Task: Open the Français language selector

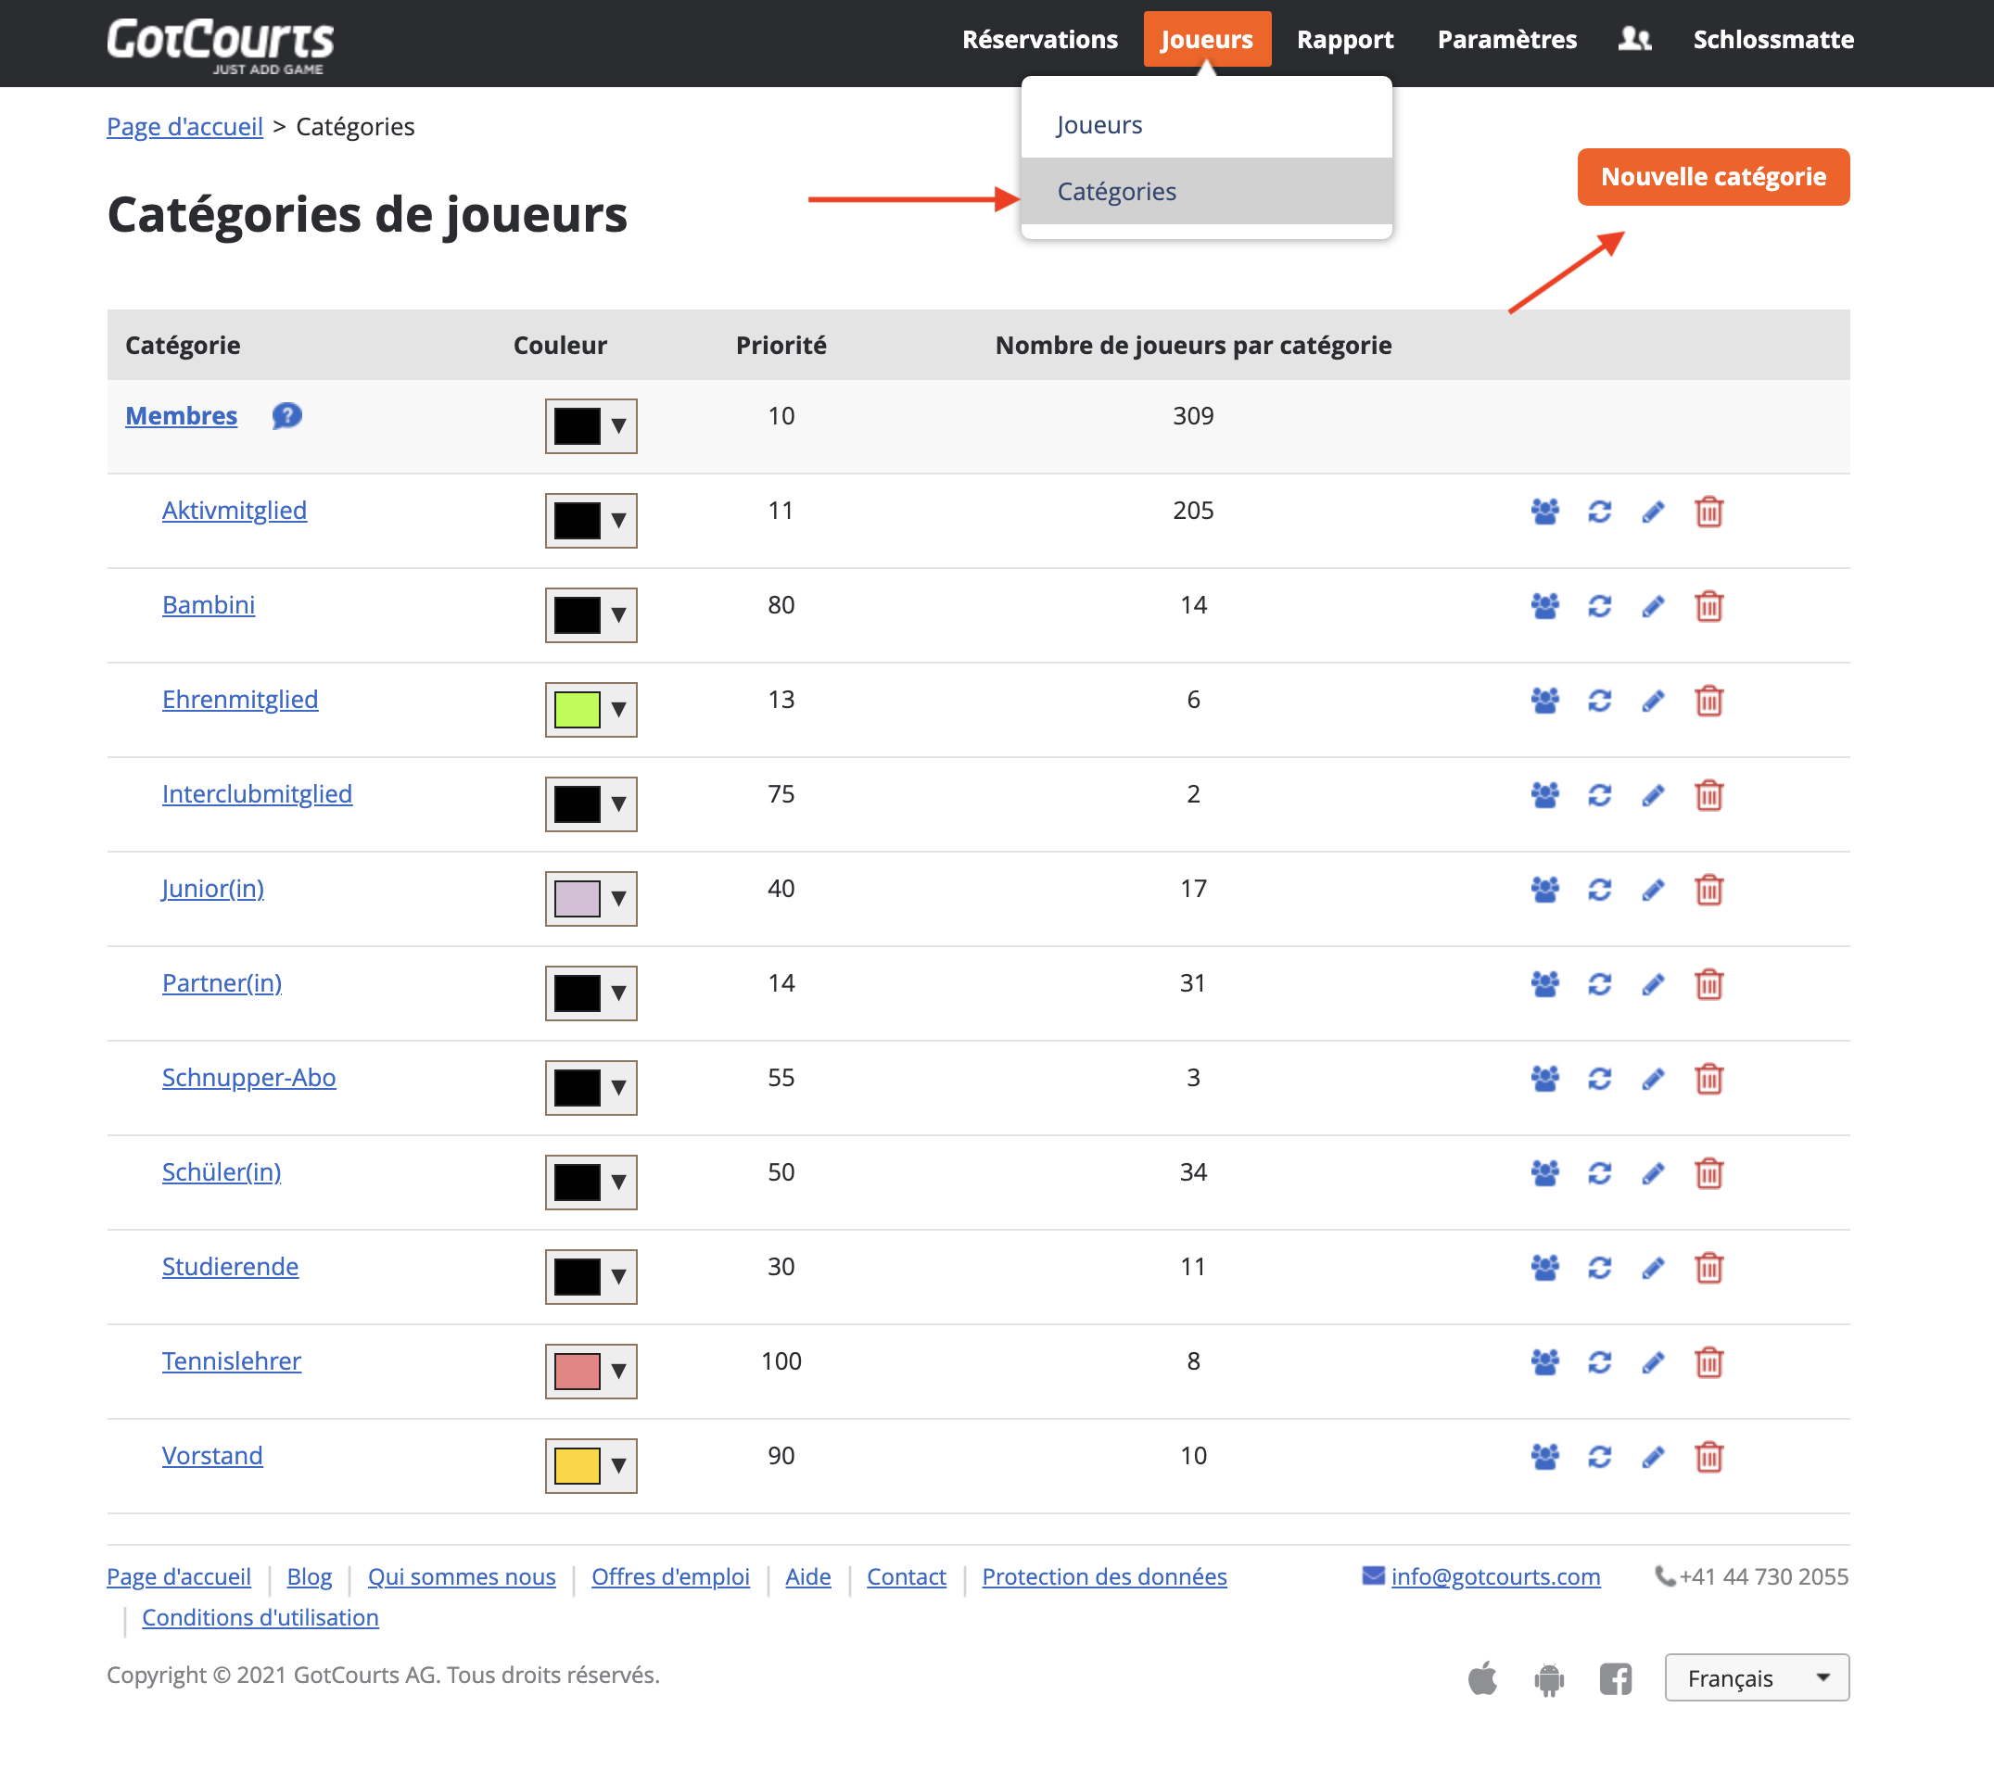Action: 1756,1678
